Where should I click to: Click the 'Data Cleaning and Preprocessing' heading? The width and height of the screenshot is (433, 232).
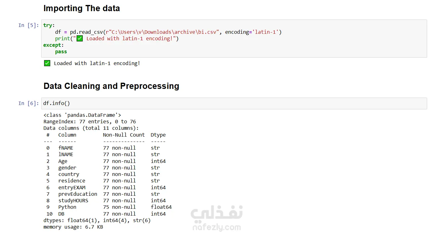pos(111,86)
